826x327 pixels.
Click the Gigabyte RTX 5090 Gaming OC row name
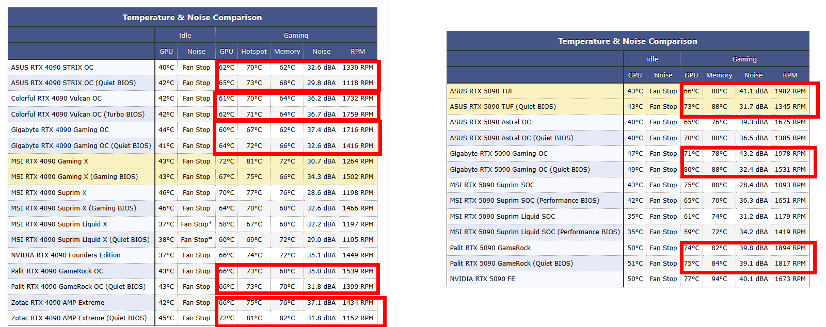[499, 153]
